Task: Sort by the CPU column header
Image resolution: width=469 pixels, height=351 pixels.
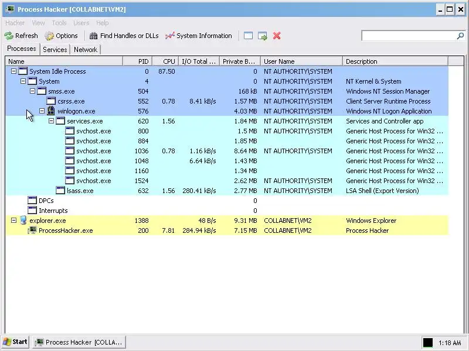Action: pyautogui.click(x=165, y=61)
